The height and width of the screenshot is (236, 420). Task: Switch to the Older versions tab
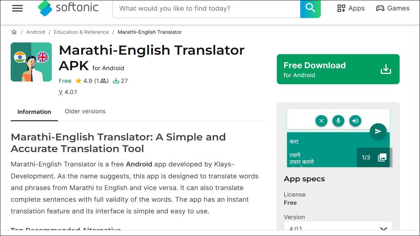[x=85, y=112]
